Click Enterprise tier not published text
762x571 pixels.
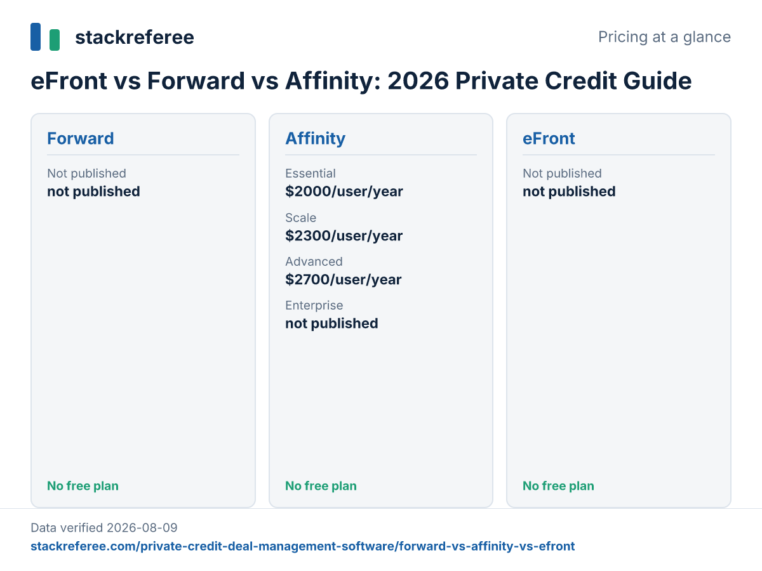331,323
